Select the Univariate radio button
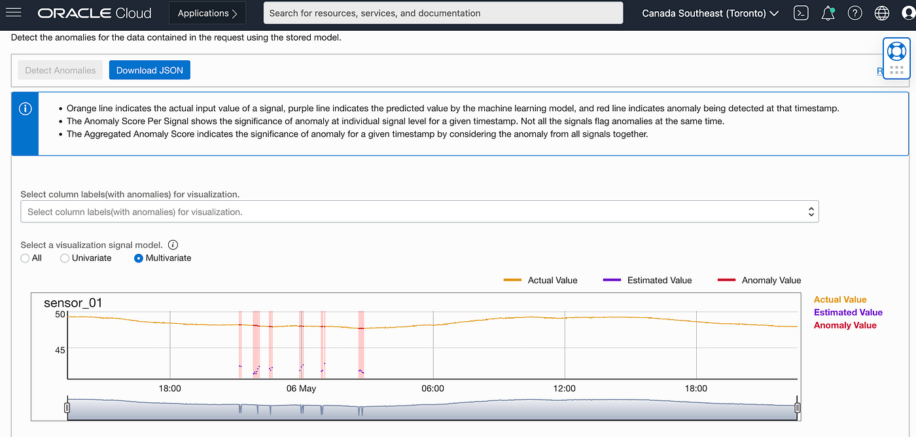 pos(64,258)
